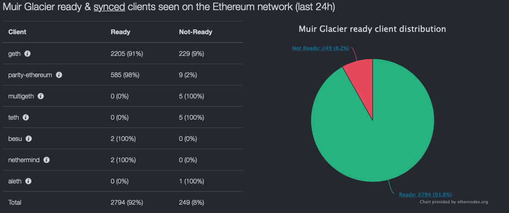The width and height of the screenshot is (509, 213).
Task: Click the besu info icon
Action: tap(29, 139)
